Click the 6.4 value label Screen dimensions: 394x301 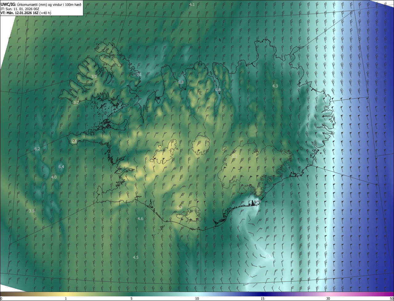tap(61, 167)
